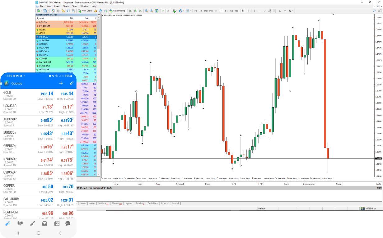
Task: Zoom out on the chart
Action: (x=151, y=11)
